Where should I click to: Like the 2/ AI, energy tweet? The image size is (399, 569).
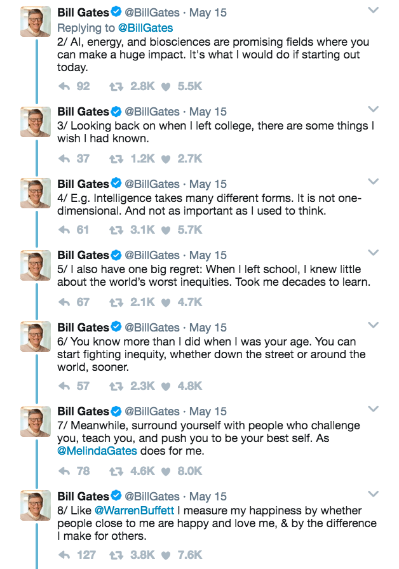pos(166,86)
